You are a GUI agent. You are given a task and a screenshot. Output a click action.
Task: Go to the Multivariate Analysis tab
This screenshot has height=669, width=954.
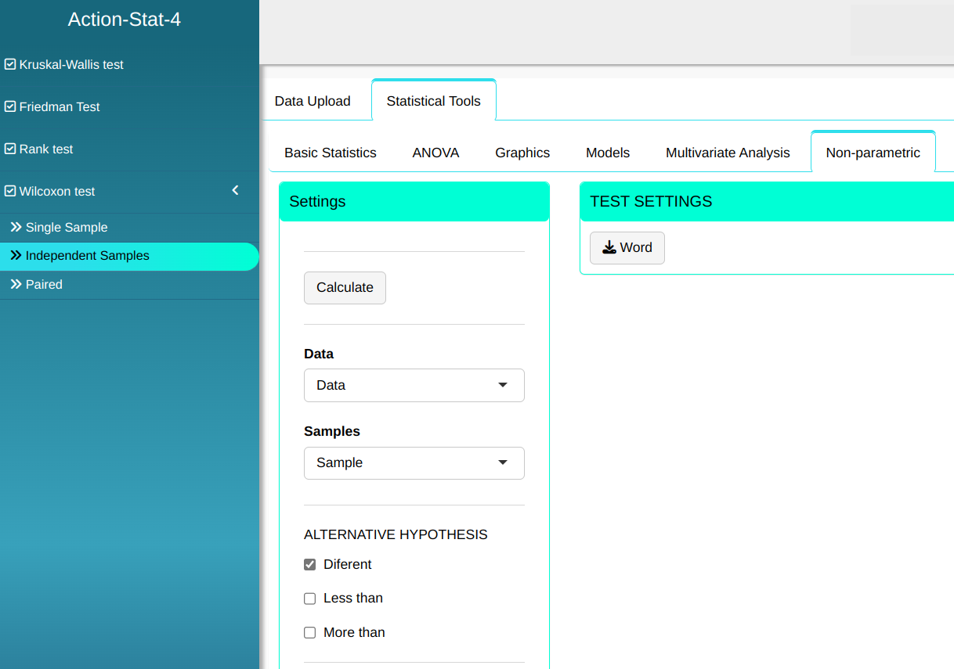[x=728, y=153]
